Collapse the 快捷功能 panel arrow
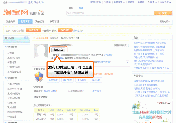Screen dimensions: 176x123 pos(17,41)
